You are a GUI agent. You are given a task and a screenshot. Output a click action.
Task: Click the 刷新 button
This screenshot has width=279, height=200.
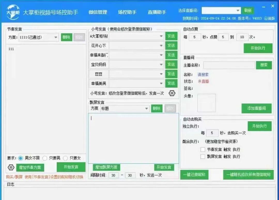click(x=248, y=11)
